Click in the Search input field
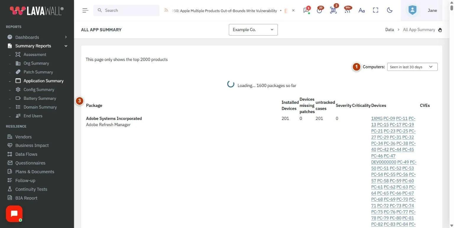Viewport: 454px width, 228px height. point(127,10)
